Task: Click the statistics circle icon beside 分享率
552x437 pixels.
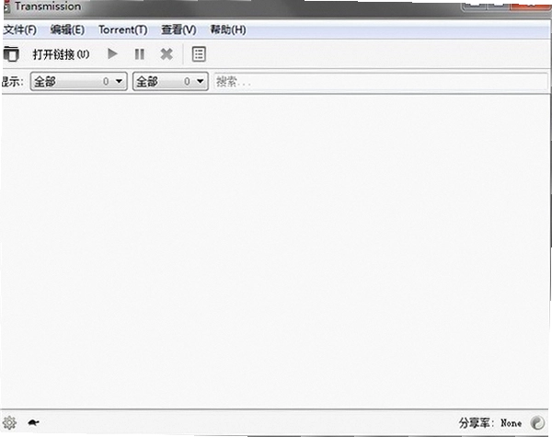Action: pos(537,422)
